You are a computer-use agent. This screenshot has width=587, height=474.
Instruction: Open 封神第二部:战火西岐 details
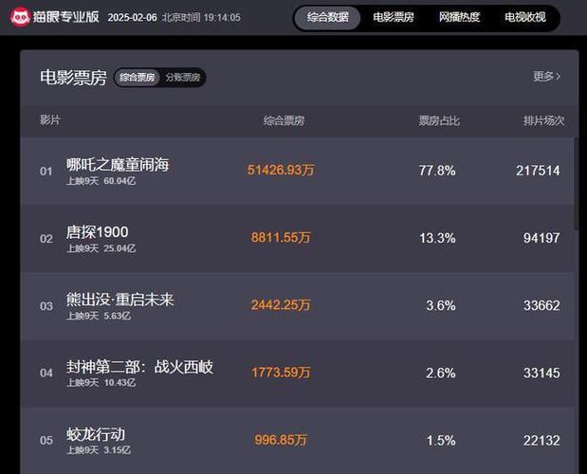pos(139,367)
